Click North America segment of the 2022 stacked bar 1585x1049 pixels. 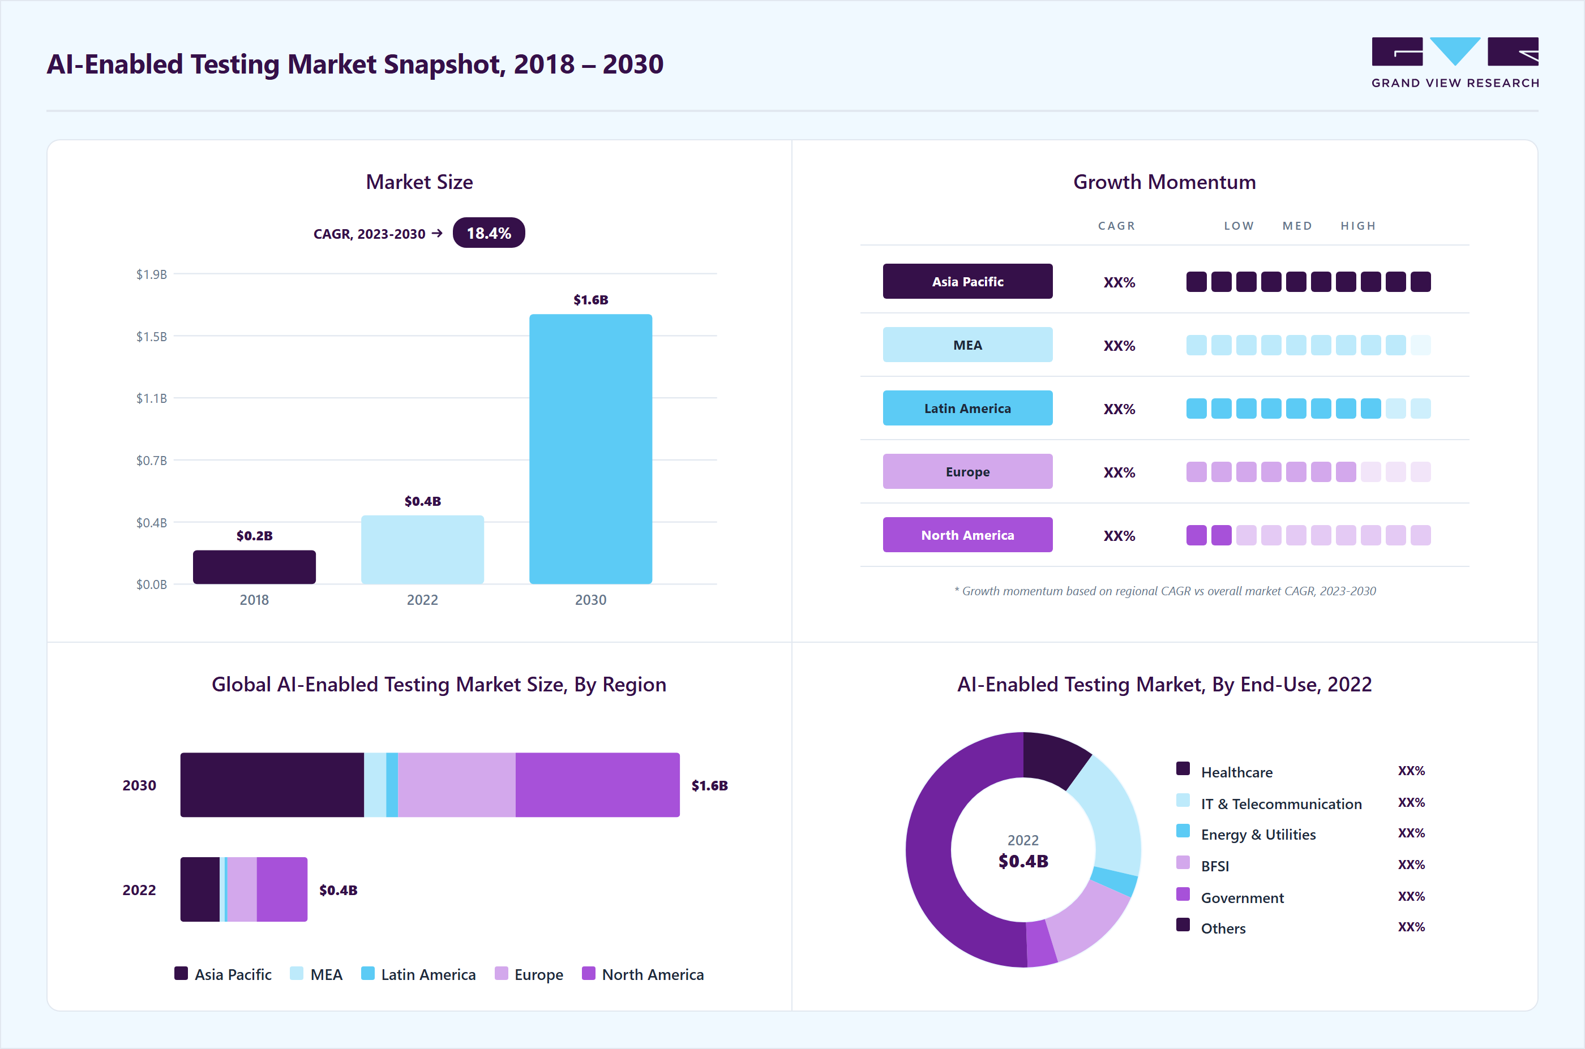click(282, 889)
